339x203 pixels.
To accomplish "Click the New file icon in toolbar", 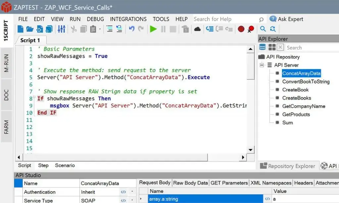I will [21, 29].
